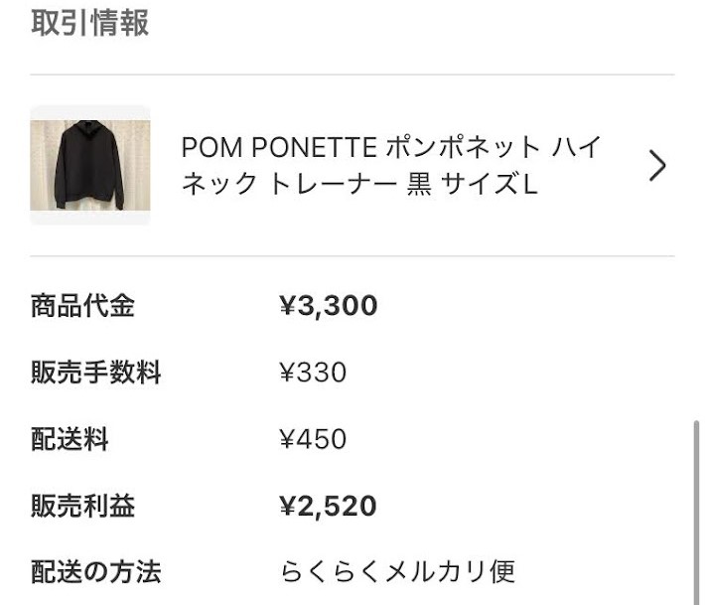Click the divider under 取引情報 heading
The image size is (705, 605).
coord(352,75)
